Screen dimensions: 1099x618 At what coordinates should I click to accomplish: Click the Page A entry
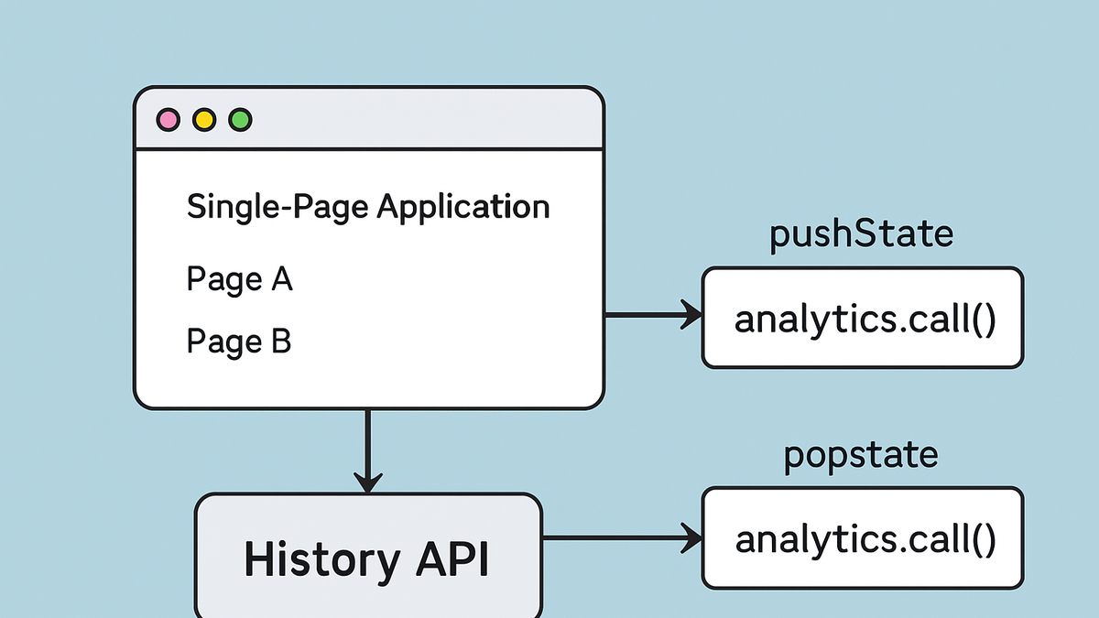[x=239, y=278]
